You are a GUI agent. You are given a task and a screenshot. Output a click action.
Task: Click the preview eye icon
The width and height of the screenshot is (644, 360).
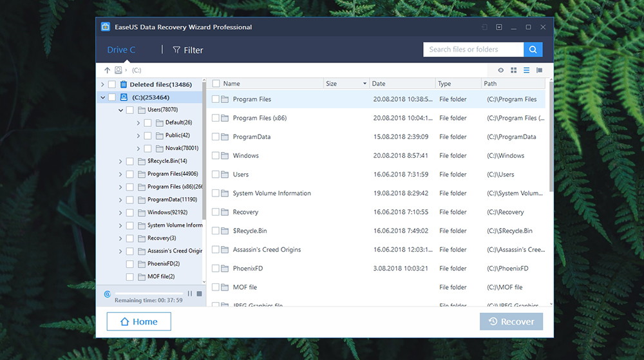click(500, 70)
